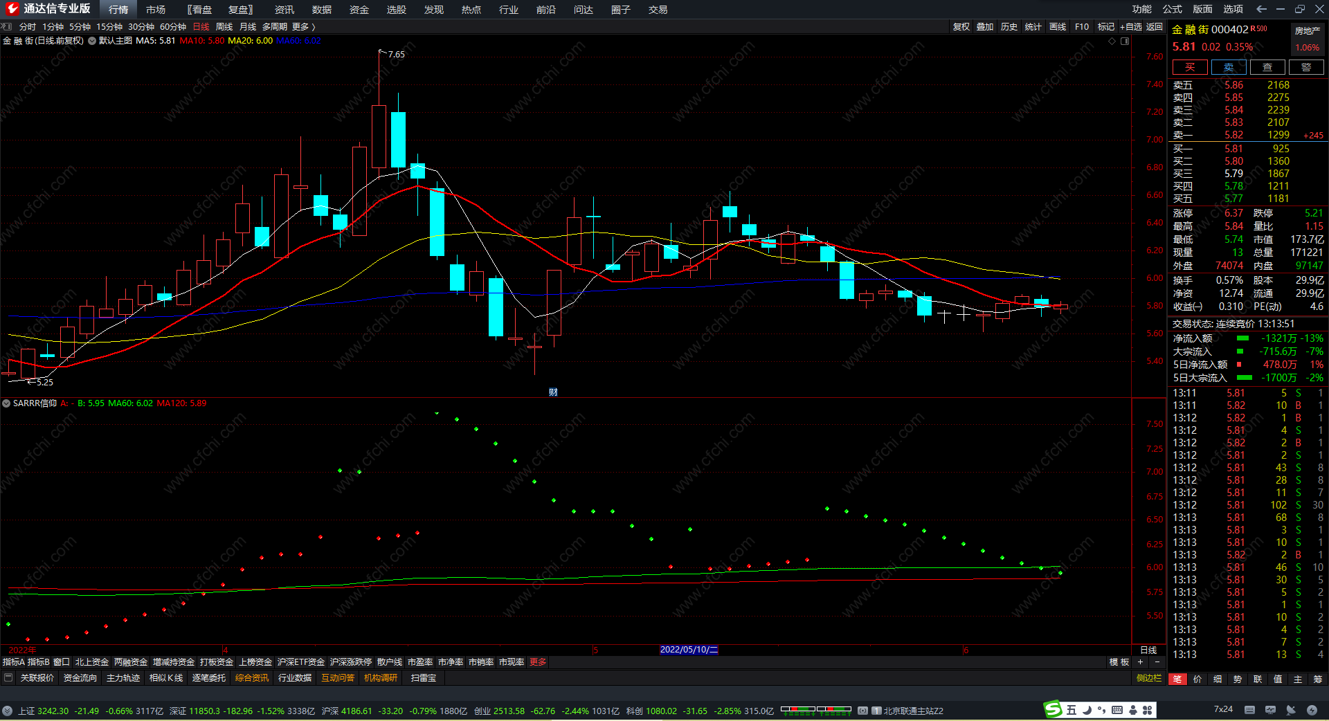The image size is (1329, 721).
Task: Click the diamond marker icon above the chart
Action: tap(1112, 41)
